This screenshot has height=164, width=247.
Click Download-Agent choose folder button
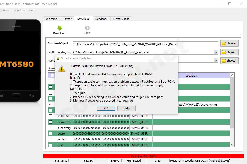[229, 43]
